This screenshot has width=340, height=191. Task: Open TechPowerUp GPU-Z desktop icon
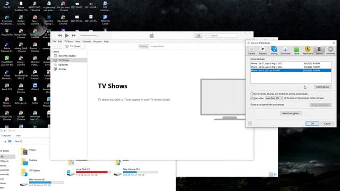pyautogui.click(x=21, y=74)
